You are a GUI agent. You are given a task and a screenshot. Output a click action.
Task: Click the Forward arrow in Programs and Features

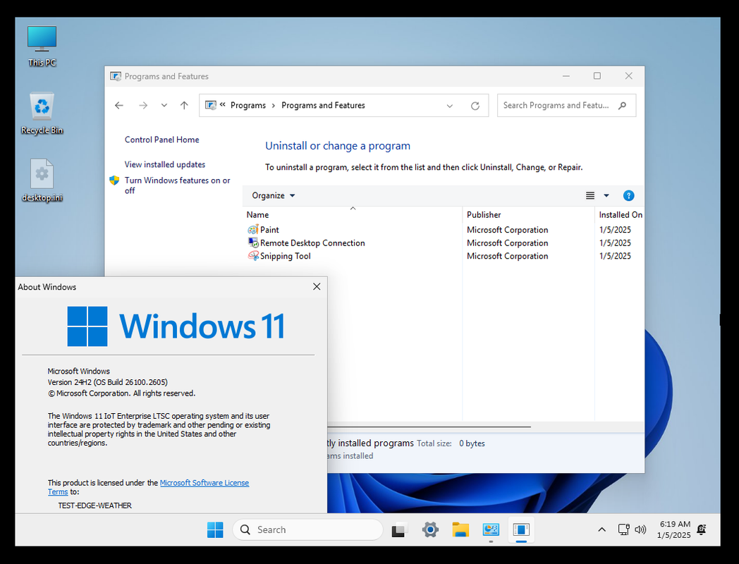pos(143,106)
